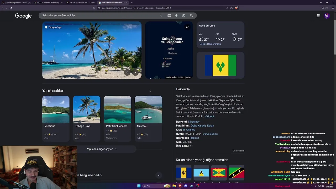Open Brave browser from taskbar
336x189 pixels.
coord(180,186)
